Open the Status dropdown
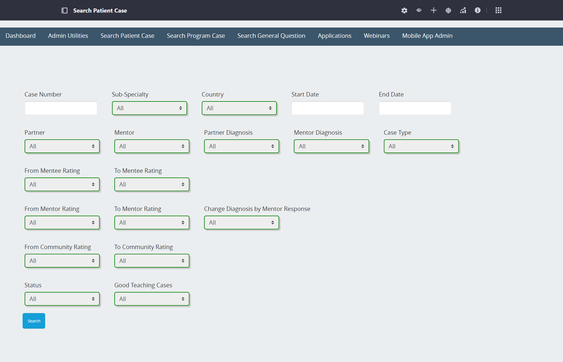Viewport: 563px width, 362px height. click(62, 299)
